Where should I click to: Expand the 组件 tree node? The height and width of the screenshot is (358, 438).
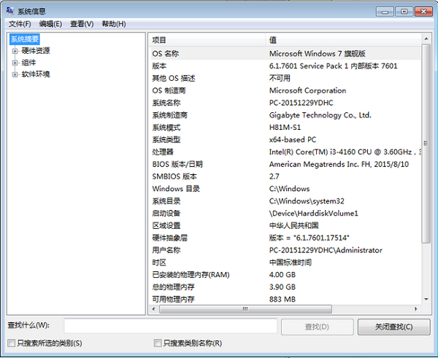coord(15,63)
